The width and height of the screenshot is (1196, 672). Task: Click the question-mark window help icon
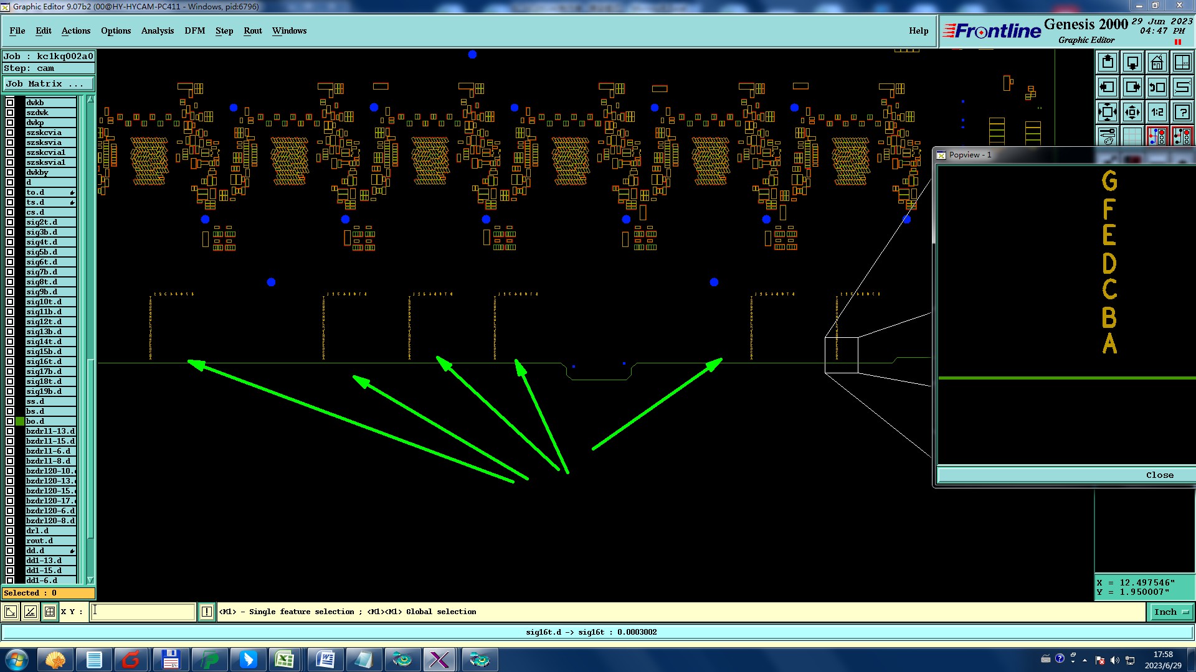coord(1182,113)
